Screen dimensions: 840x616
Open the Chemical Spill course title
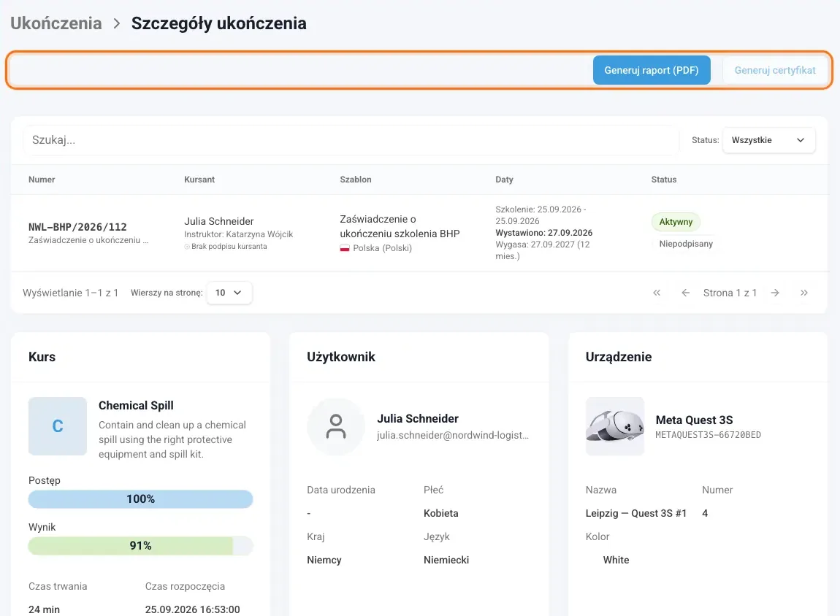click(136, 405)
